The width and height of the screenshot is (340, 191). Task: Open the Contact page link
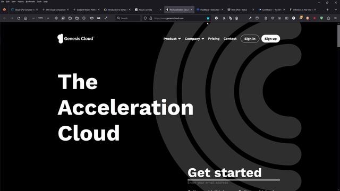point(230,39)
